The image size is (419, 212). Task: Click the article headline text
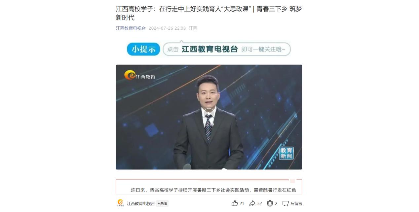(x=209, y=13)
